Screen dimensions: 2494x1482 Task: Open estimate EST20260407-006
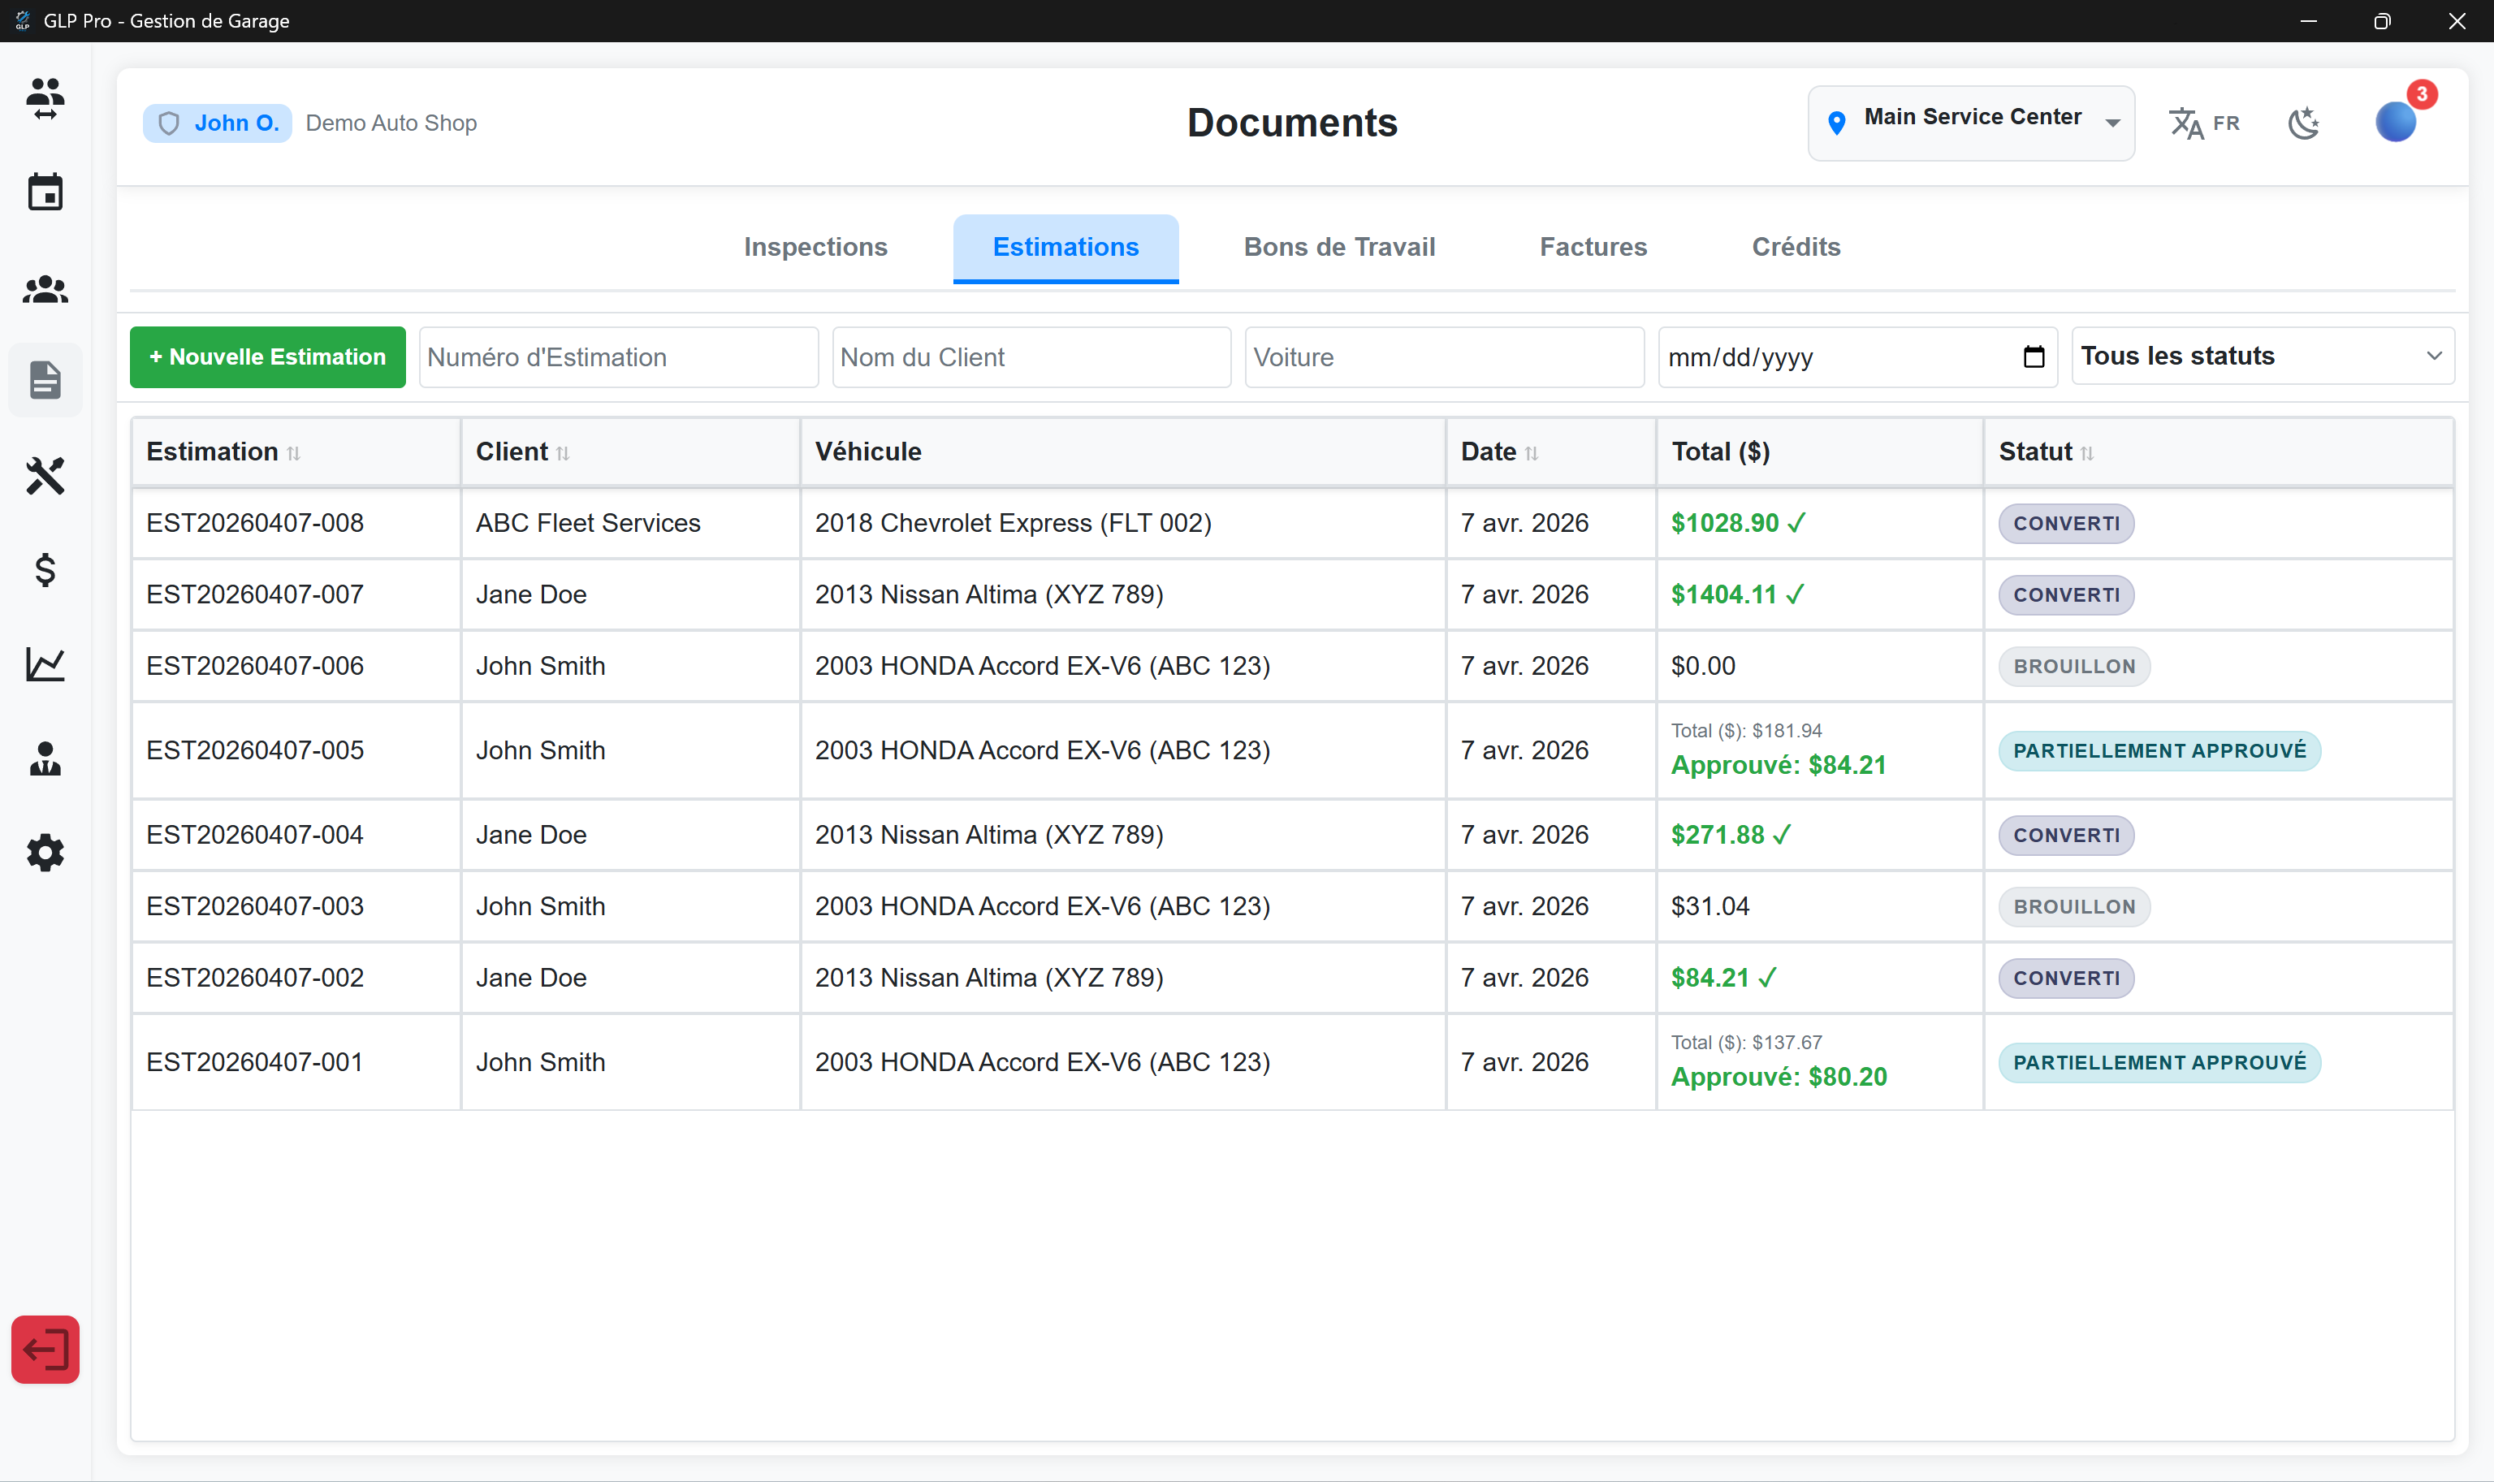tap(254, 666)
